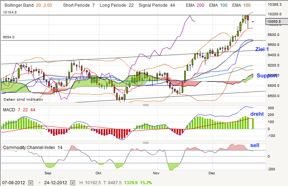Click the Ziel 1 annotation
This screenshot has height=186, width=288.
tap(262, 49)
